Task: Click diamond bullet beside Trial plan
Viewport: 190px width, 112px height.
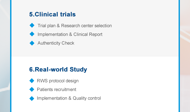Action: pyautogui.click(x=32, y=25)
